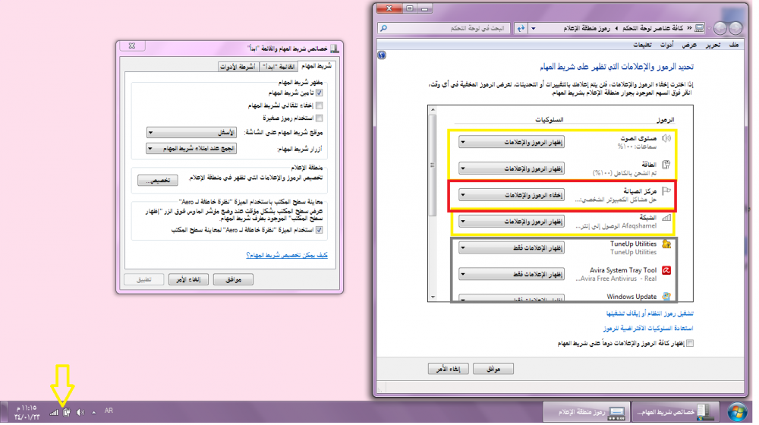Click the Avira System Tray Tool icon

665,269
